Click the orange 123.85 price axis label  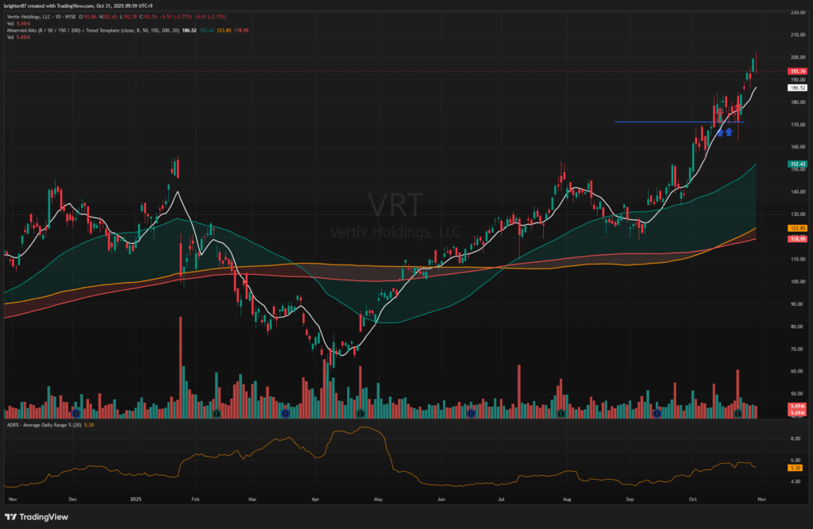tap(797, 229)
